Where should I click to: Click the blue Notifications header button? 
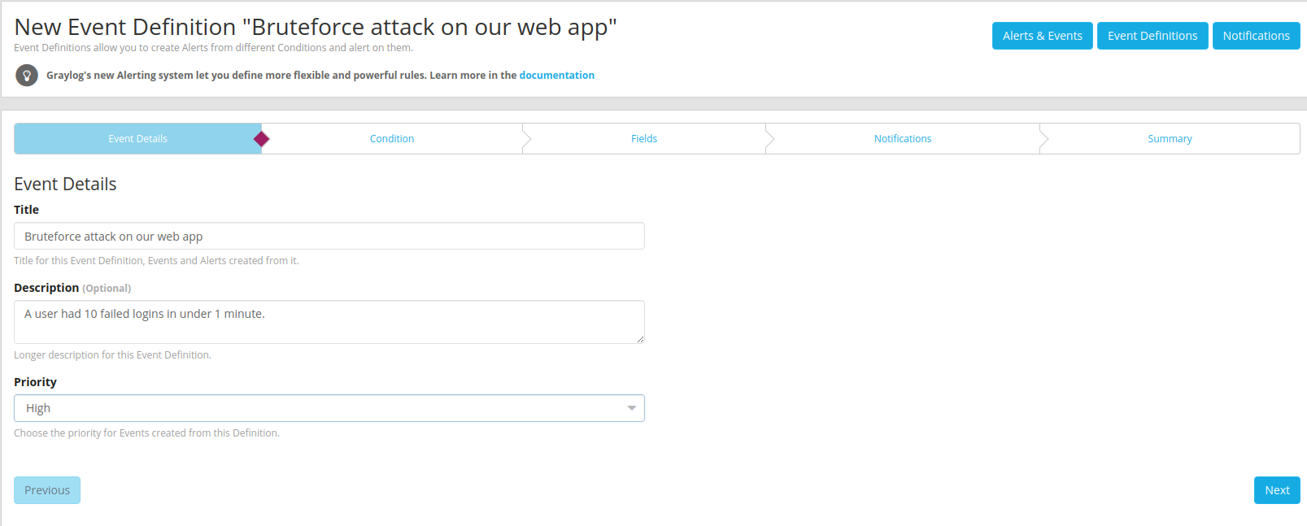(x=1256, y=36)
